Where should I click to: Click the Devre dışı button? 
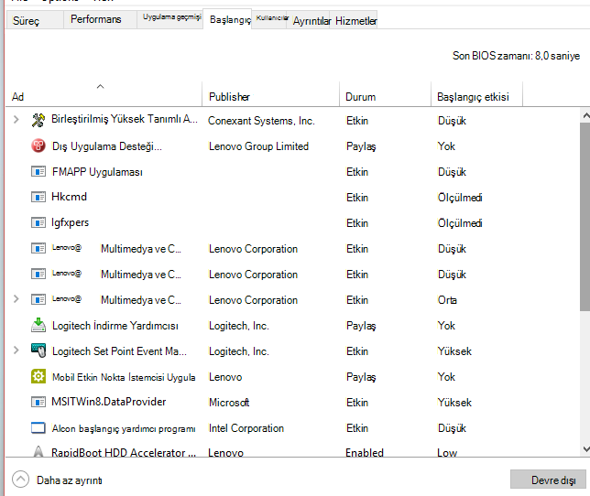coord(548,480)
